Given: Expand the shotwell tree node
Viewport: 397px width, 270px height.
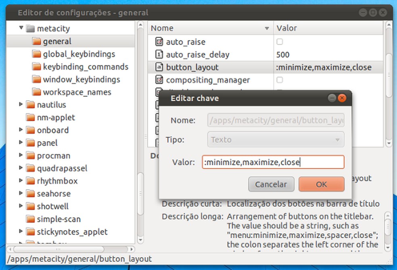Looking at the screenshot, I should (x=21, y=206).
